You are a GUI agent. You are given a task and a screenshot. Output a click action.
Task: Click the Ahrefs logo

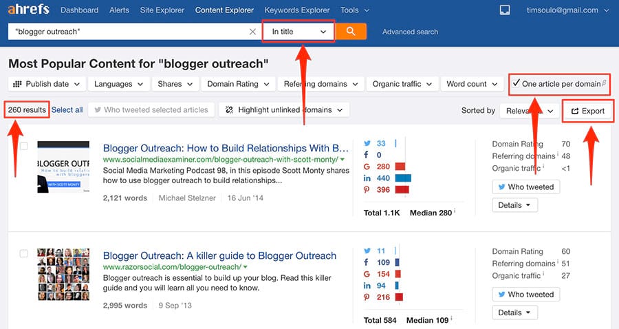click(28, 10)
